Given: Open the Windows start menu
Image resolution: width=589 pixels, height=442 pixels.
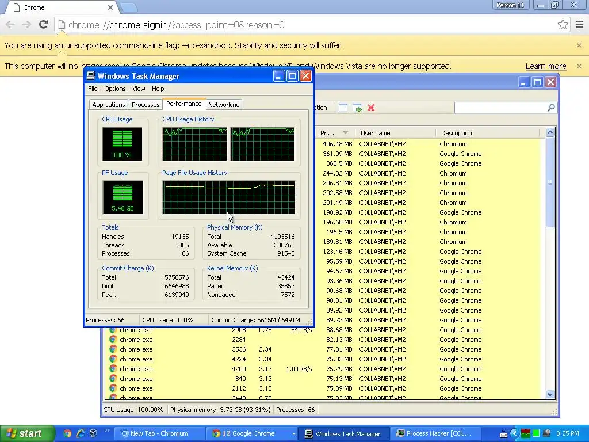Looking at the screenshot, I should [26, 433].
